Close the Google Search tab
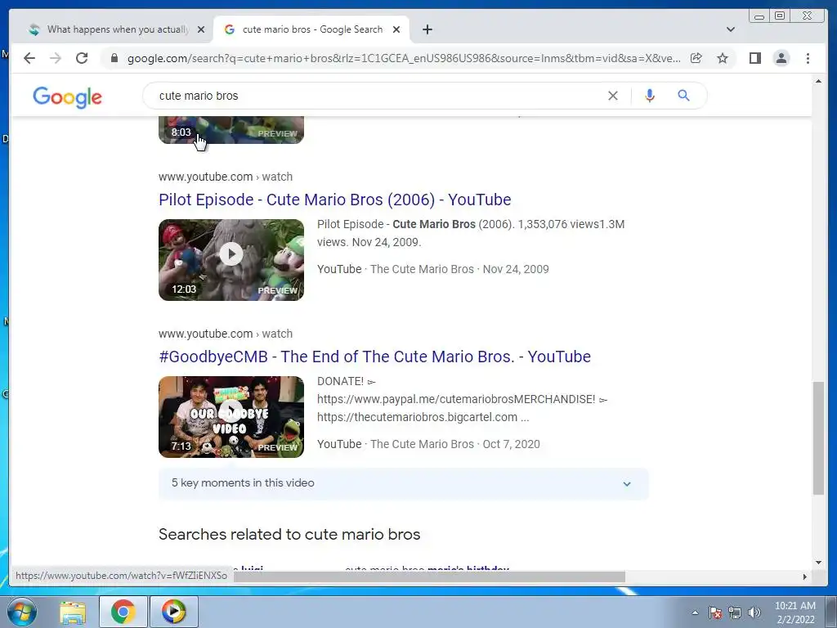 point(396,29)
